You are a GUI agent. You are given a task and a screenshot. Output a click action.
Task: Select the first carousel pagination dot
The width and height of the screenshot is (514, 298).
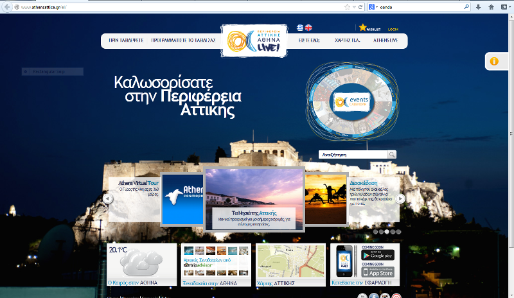[374, 231]
